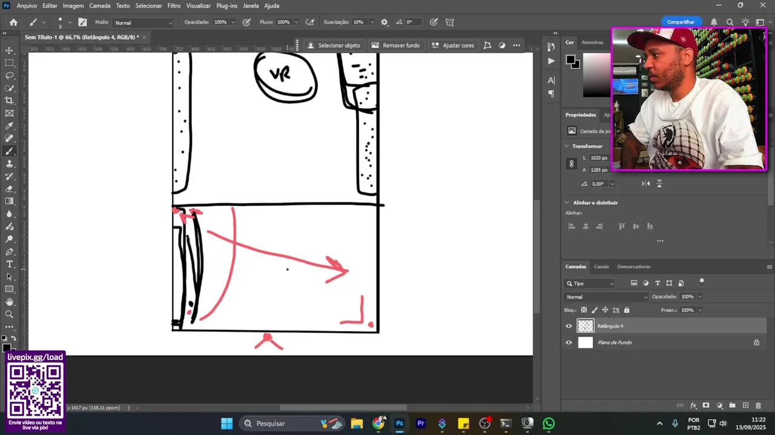The height and width of the screenshot is (435, 775).
Task: Select the Retângulo 4 layer thumbnail
Action: [585, 326]
